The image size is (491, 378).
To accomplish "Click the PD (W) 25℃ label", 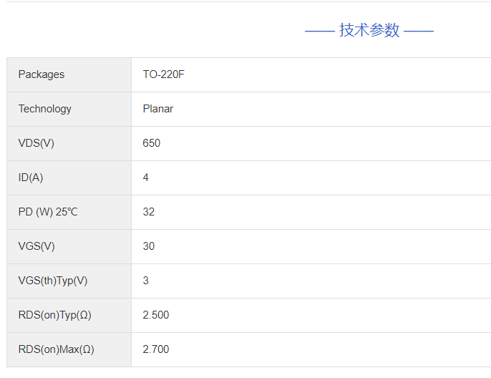I will point(47,212).
